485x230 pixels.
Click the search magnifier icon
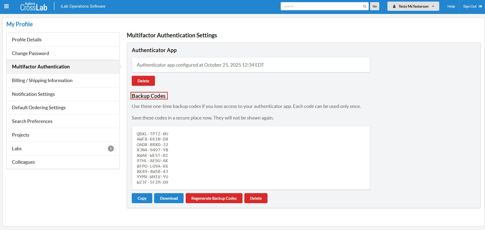coord(365,6)
